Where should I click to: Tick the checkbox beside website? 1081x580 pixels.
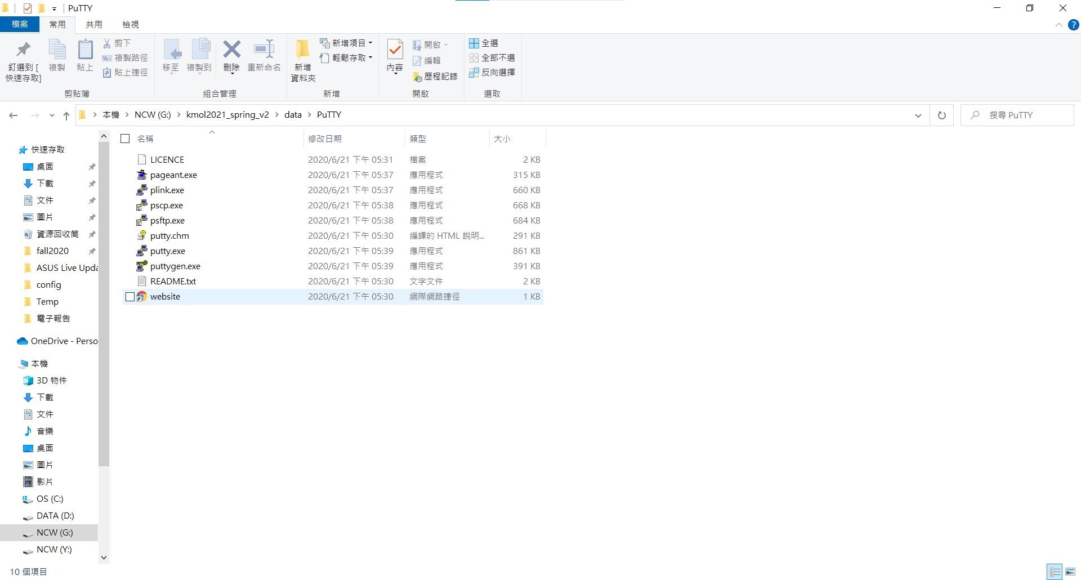coord(130,297)
